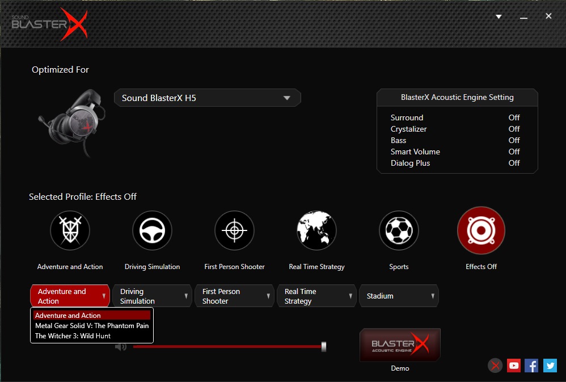Choose the Driving Simulation steering wheel profile

pos(152,230)
